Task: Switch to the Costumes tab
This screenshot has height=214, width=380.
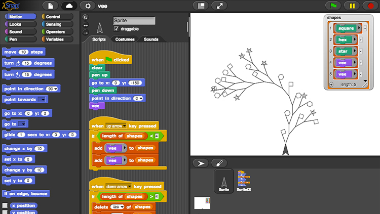Action: pyautogui.click(x=125, y=39)
